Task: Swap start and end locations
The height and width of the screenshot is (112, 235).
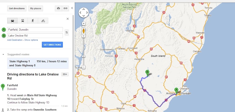Action: point(67,32)
